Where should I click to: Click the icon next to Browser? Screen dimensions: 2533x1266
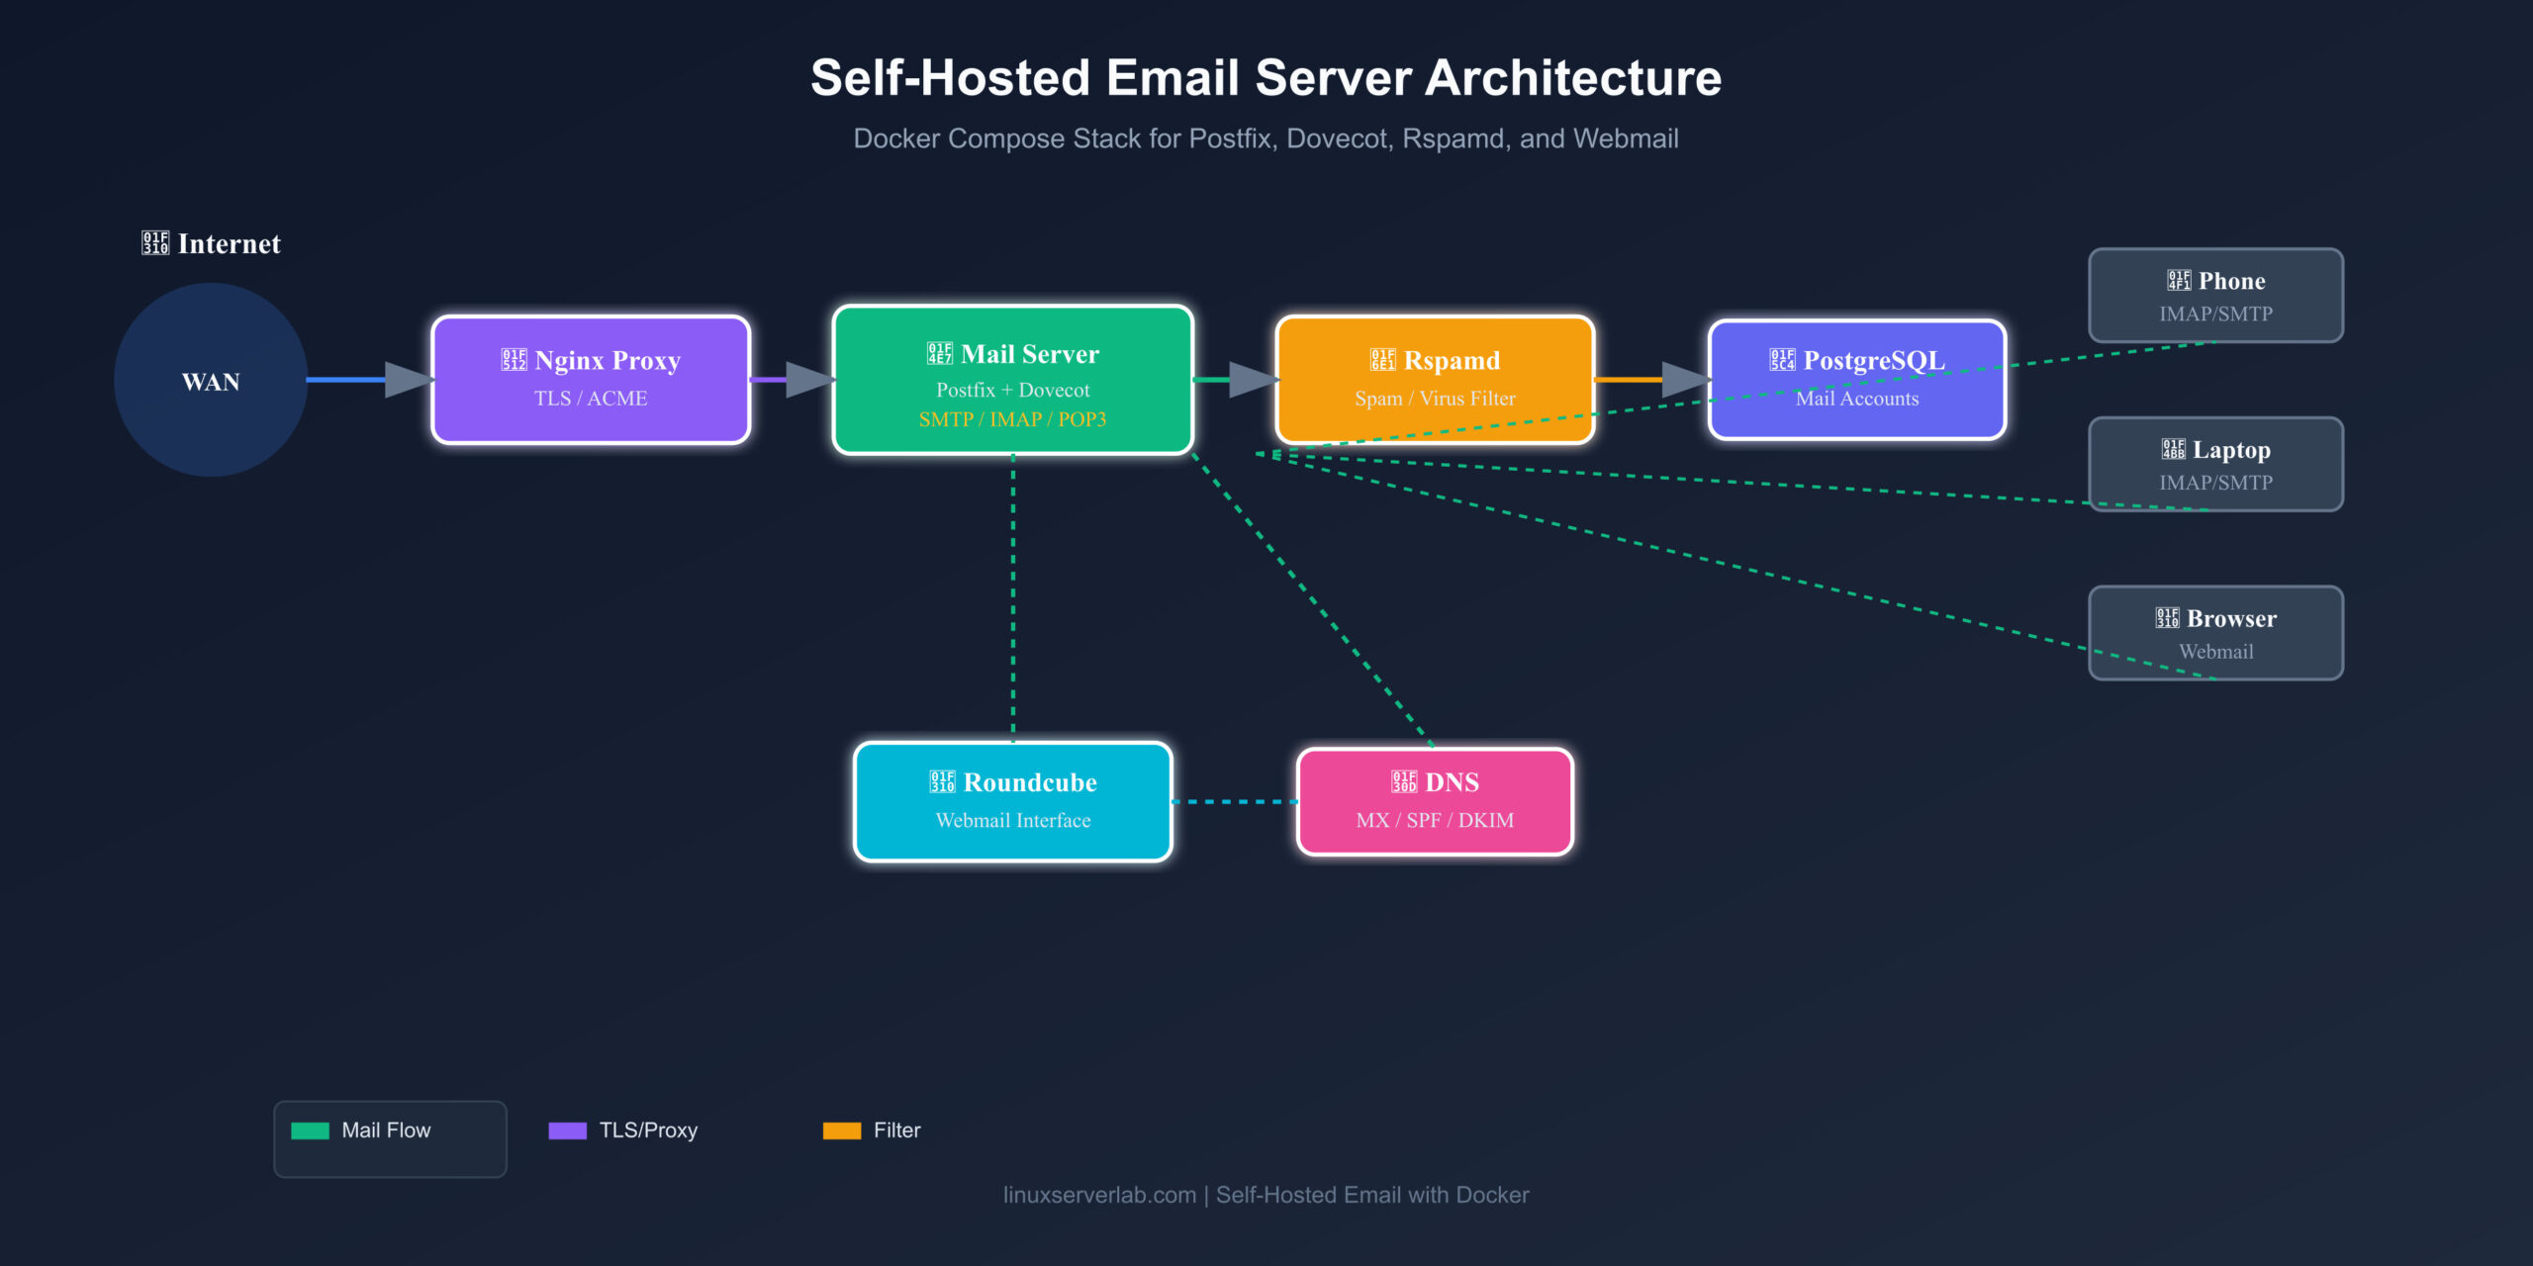click(2167, 619)
